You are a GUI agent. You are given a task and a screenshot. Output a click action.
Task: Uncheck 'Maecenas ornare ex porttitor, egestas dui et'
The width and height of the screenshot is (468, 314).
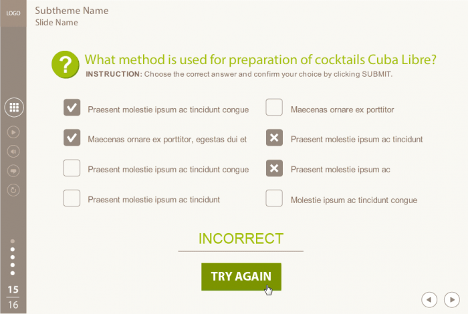pos(72,138)
